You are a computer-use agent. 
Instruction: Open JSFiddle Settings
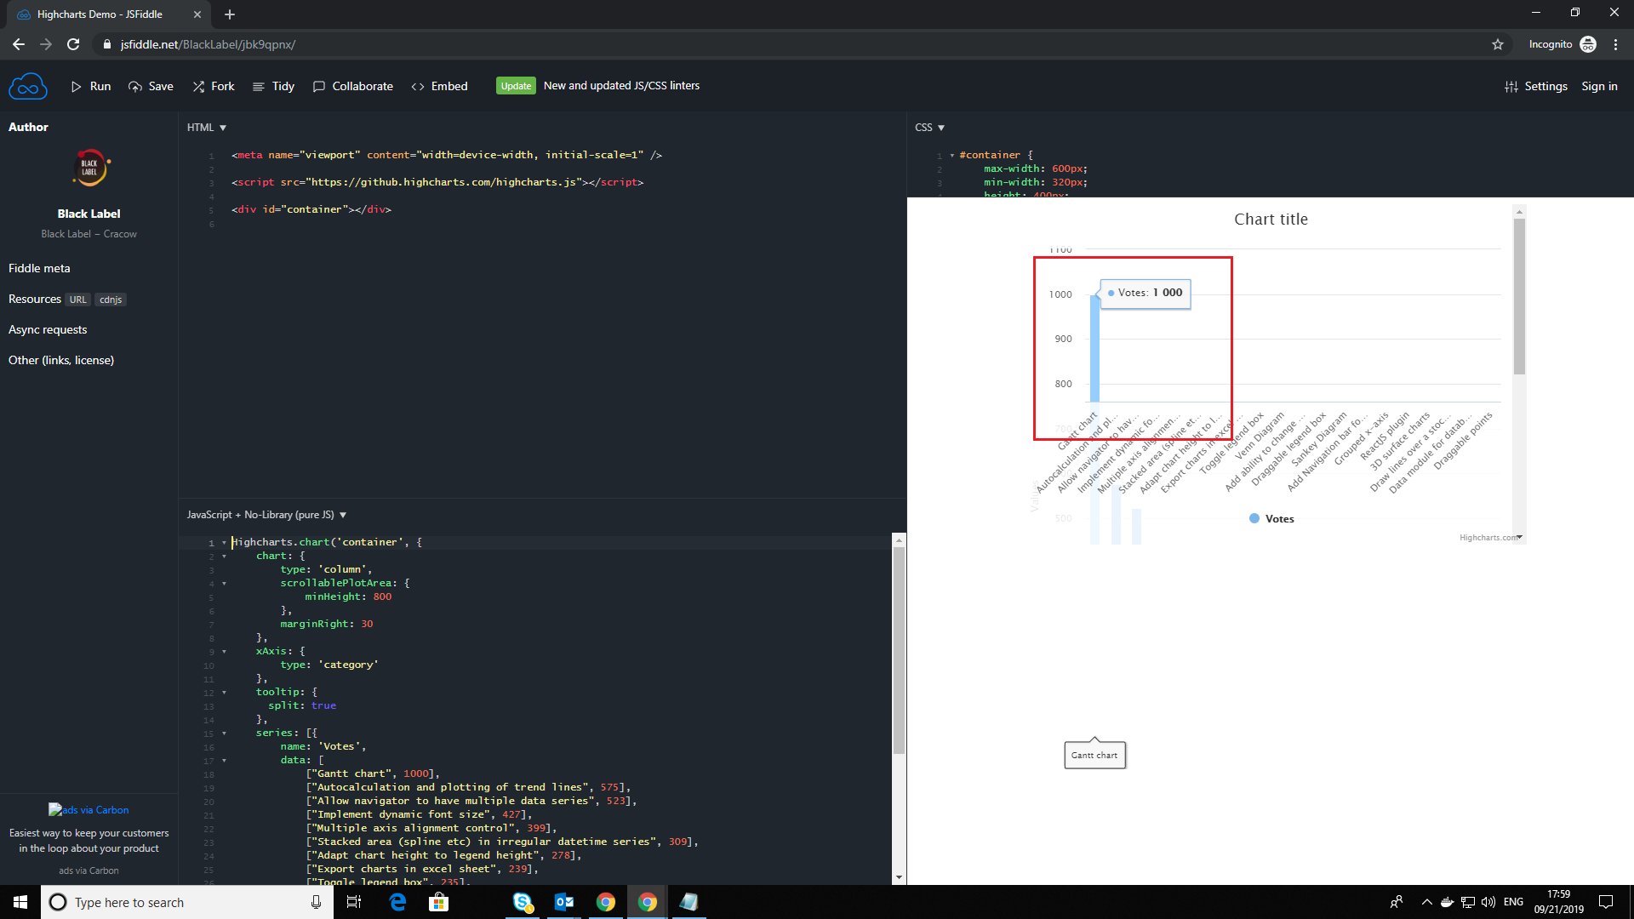point(1536,86)
